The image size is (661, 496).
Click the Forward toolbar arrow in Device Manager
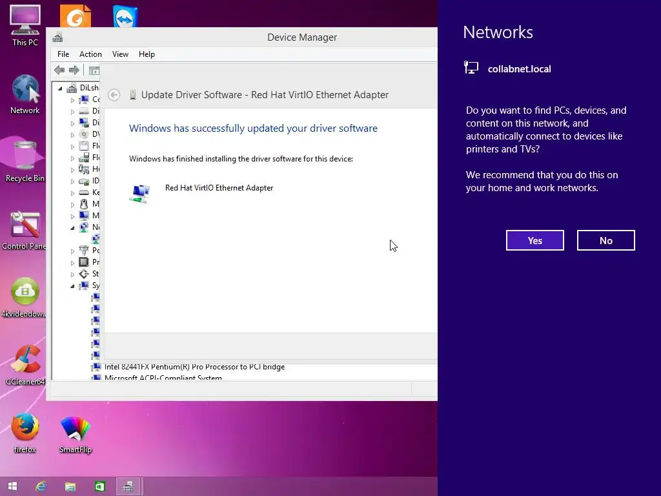[x=74, y=70]
